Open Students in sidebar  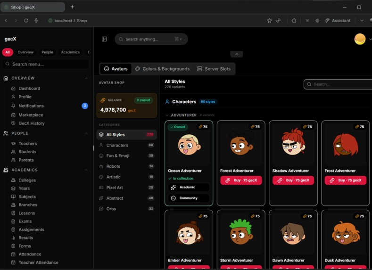(27, 152)
